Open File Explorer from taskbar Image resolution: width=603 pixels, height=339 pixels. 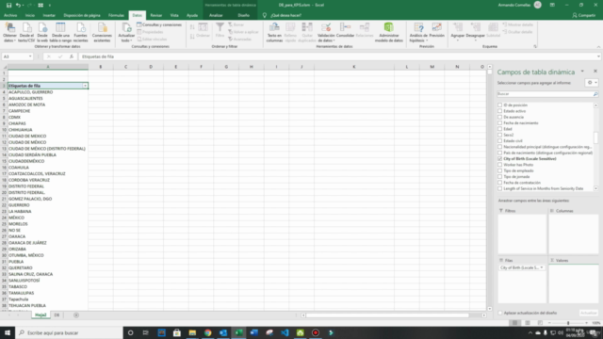pos(192,332)
